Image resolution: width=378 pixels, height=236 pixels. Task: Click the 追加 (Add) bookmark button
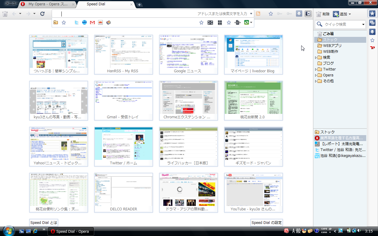(340, 14)
